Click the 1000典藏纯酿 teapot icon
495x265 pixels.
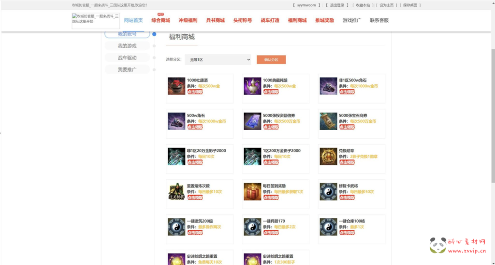[252, 86]
